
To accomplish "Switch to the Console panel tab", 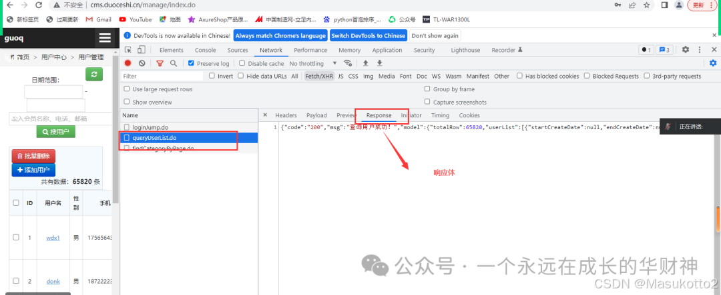I will 205,50.
